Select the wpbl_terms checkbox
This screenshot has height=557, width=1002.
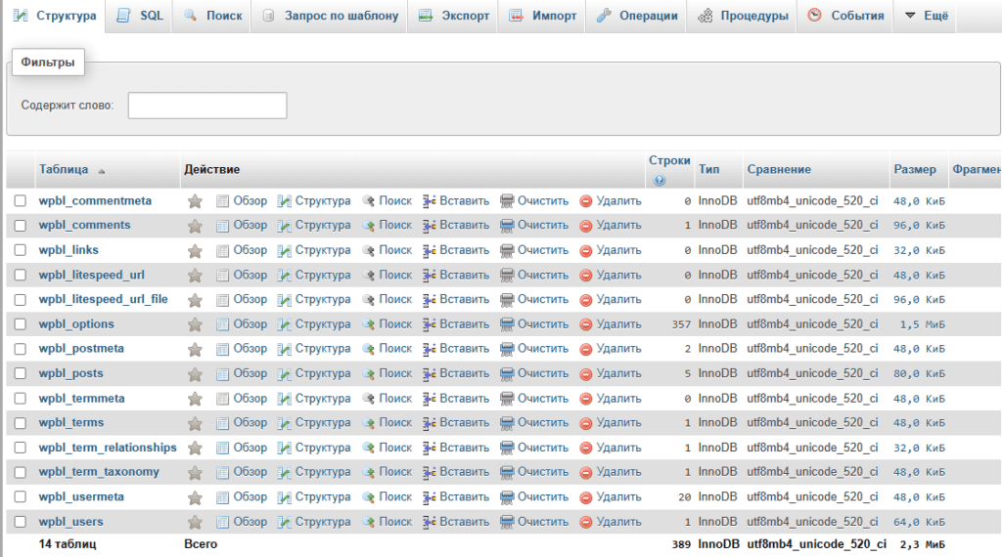point(21,423)
